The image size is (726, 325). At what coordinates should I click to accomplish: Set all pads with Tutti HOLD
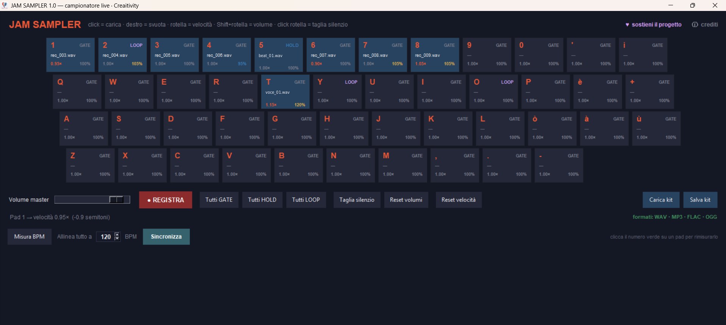pyautogui.click(x=262, y=200)
